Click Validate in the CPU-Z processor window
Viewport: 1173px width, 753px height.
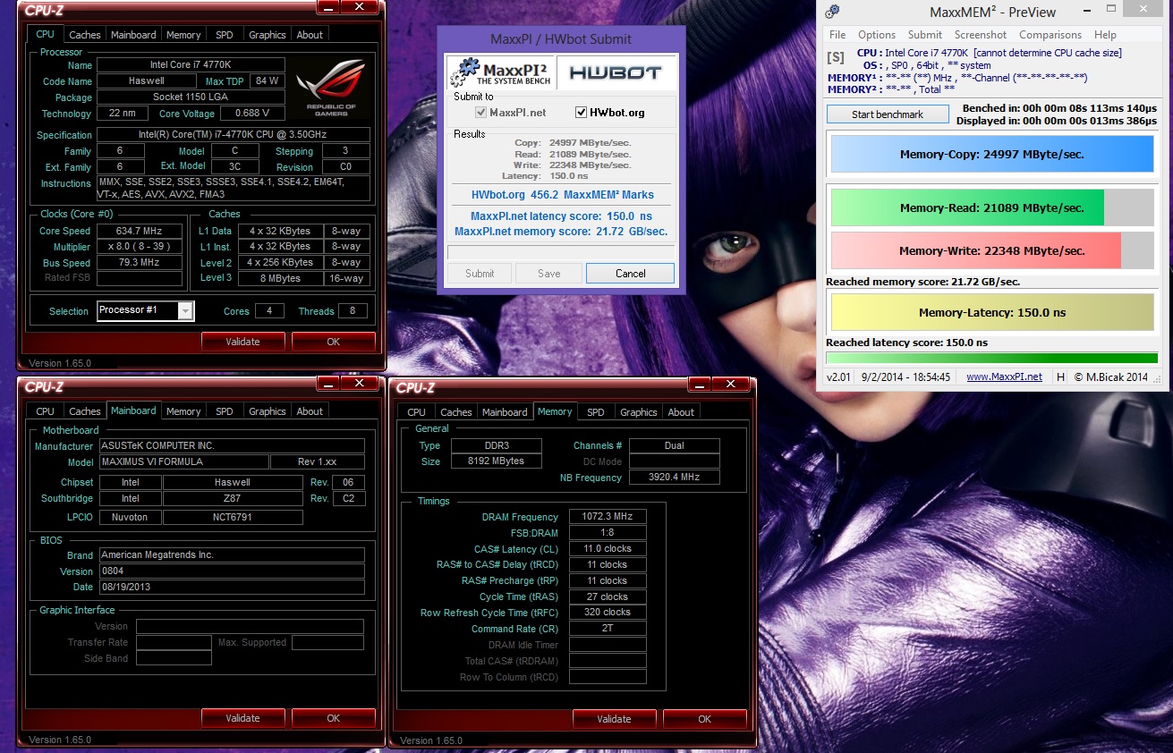242,342
